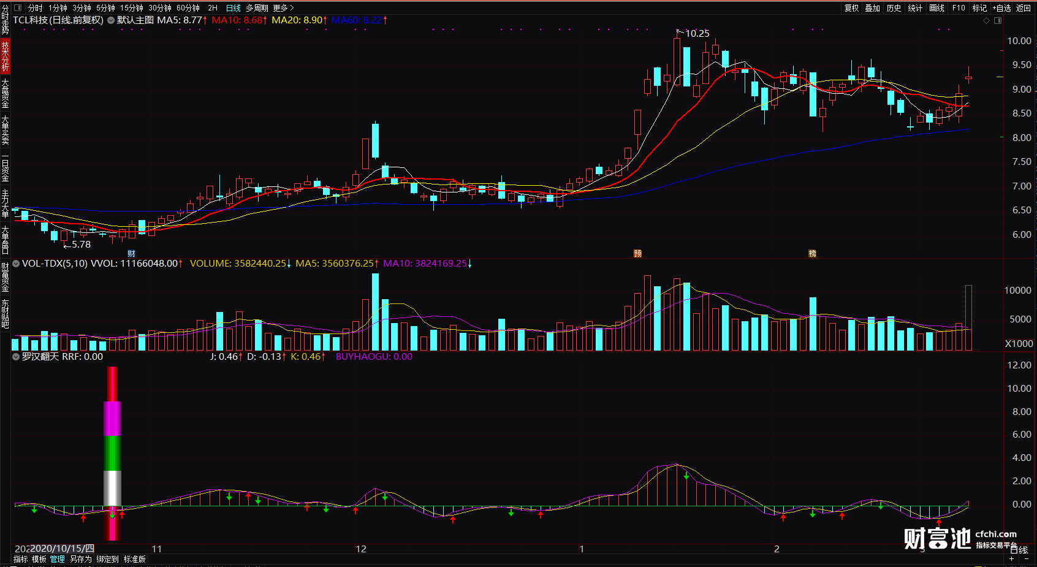Select the 5分钟 period

click(x=105, y=8)
